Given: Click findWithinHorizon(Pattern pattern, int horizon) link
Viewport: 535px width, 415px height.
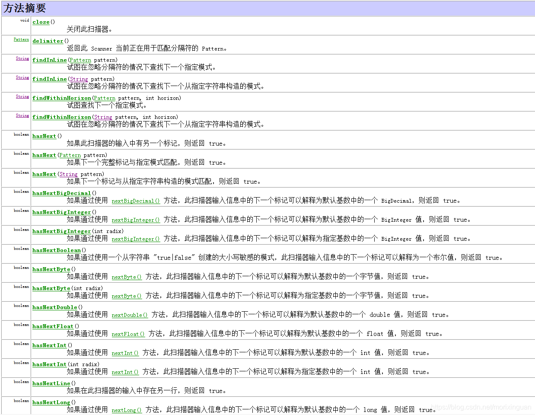Looking at the screenshot, I should point(61,98).
